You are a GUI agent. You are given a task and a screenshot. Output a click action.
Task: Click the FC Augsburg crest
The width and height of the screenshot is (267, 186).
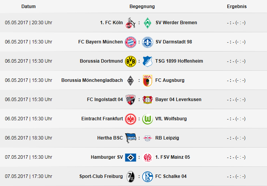pyautogui.click(x=148, y=80)
